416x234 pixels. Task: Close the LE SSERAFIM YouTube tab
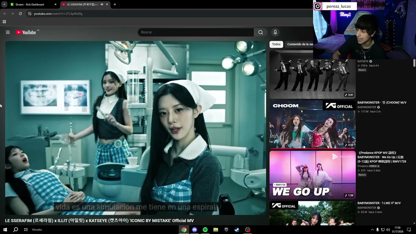107,5
